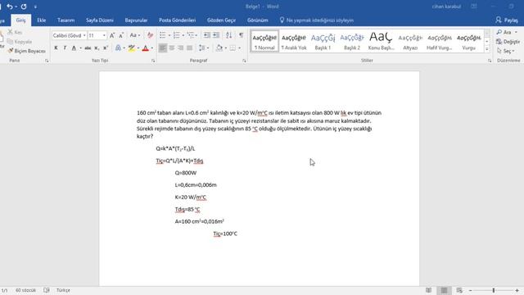Viewport: 524px width, 295px height.
Task: Select align right button
Action: pyautogui.click(x=180, y=48)
